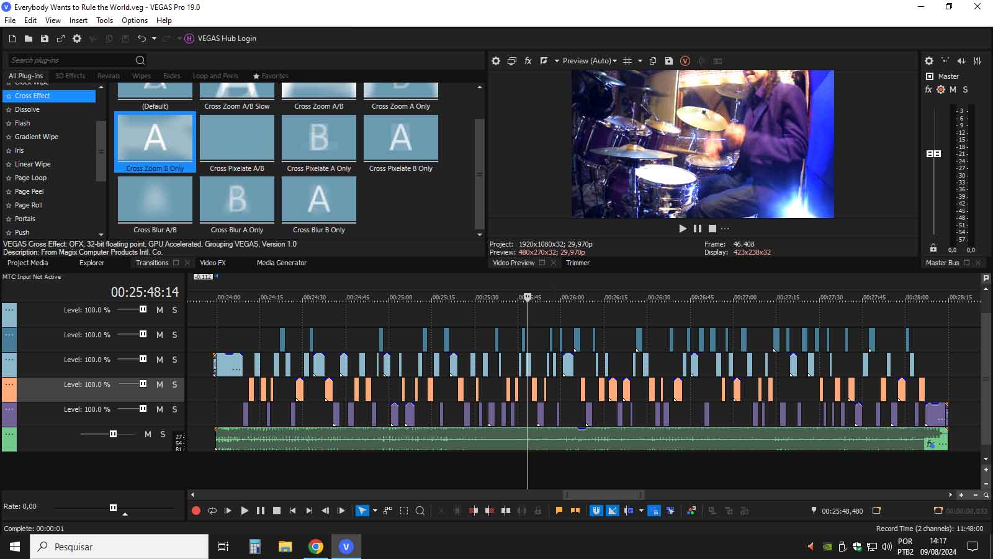Switch to the Media Generator tab

(x=282, y=263)
